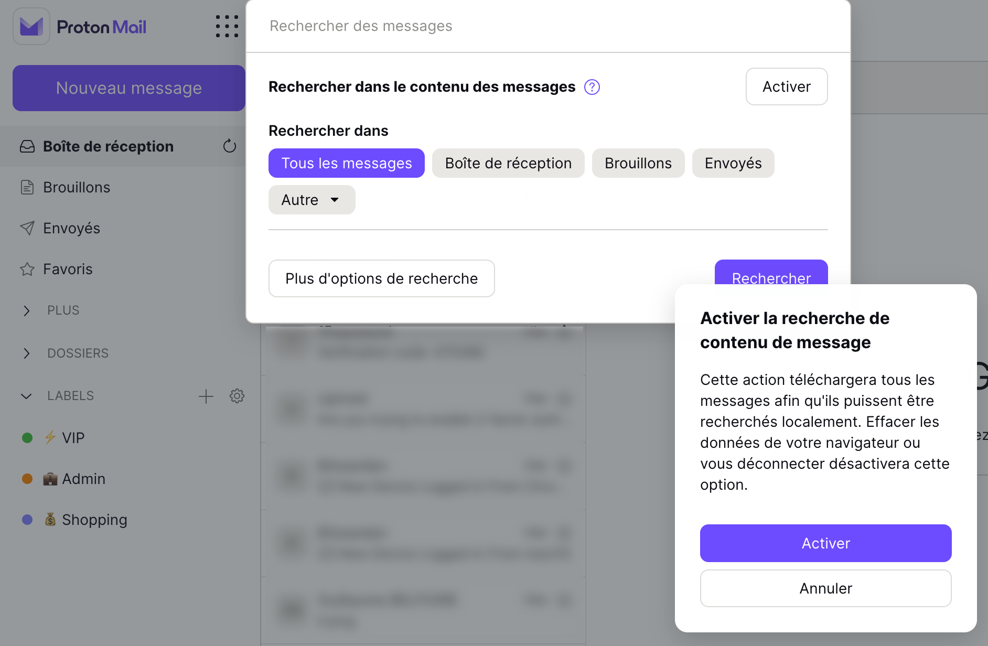This screenshot has width=988, height=646.
Task: Click the Envoyés paper plane icon
Action: coord(27,228)
